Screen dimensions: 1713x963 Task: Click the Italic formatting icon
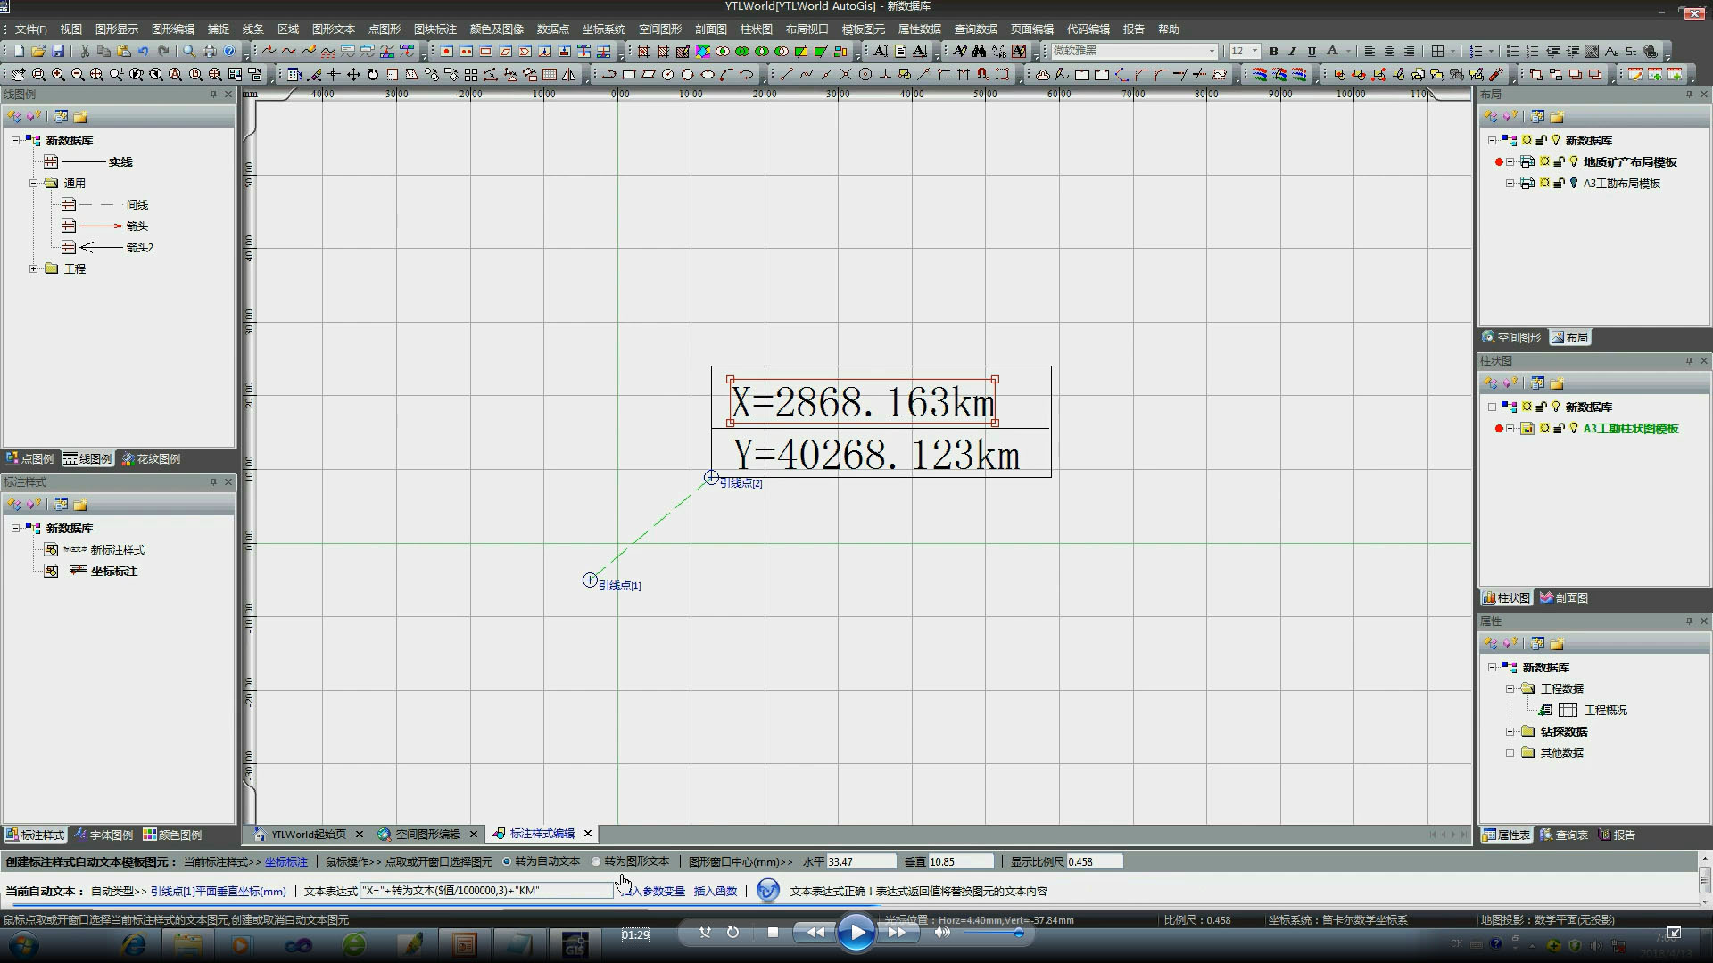[x=1292, y=52]
